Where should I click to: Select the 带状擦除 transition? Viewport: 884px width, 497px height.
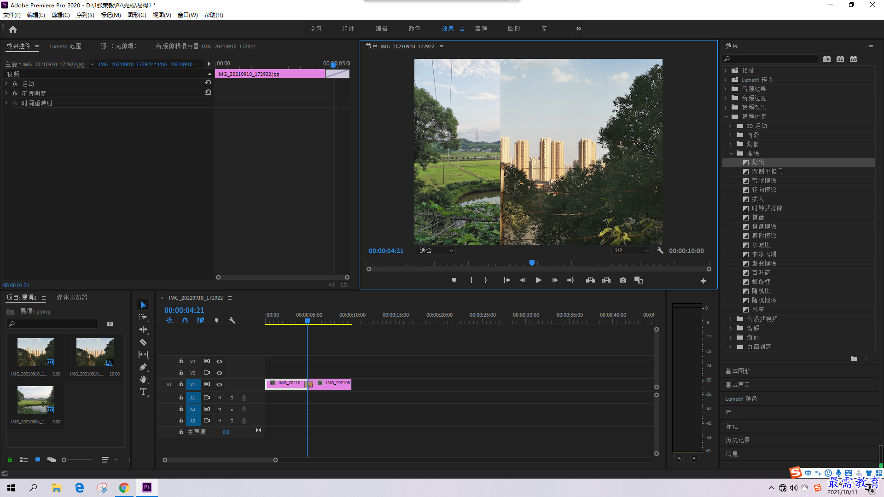coord(764,181)
